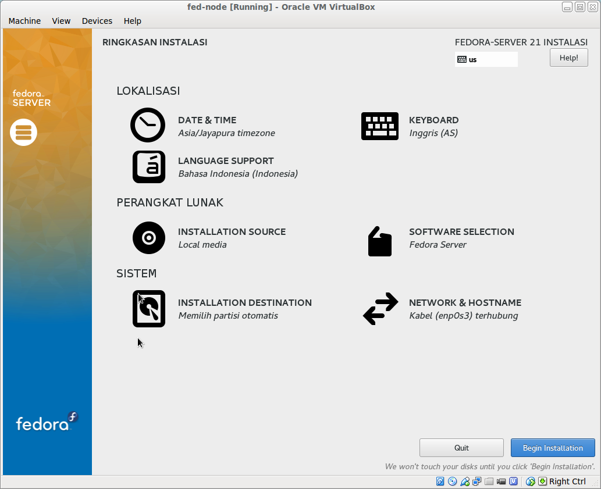Click the Fedora logo at sidebar bottom
The height and width of the screenshot is (489, 601).
pyautogui.click(x=47, y=422)
